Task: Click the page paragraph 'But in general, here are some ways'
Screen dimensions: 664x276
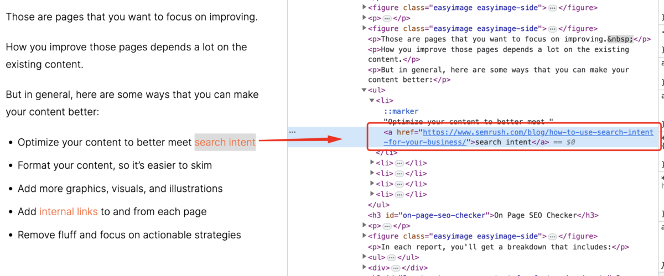Action: click(132, 103)
